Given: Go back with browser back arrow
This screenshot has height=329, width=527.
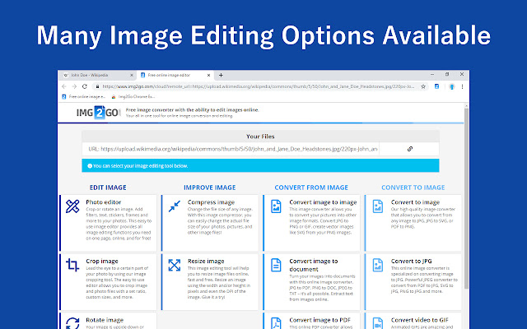Looking at the screenshot, I should click(x=65, y=86).
